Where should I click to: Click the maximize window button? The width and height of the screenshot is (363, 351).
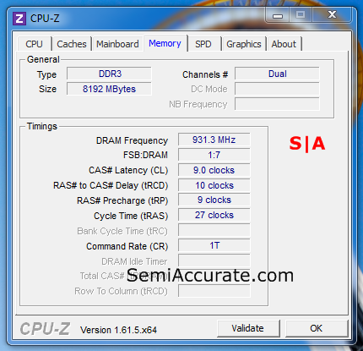pyautogui.click(x=301, y=14)
